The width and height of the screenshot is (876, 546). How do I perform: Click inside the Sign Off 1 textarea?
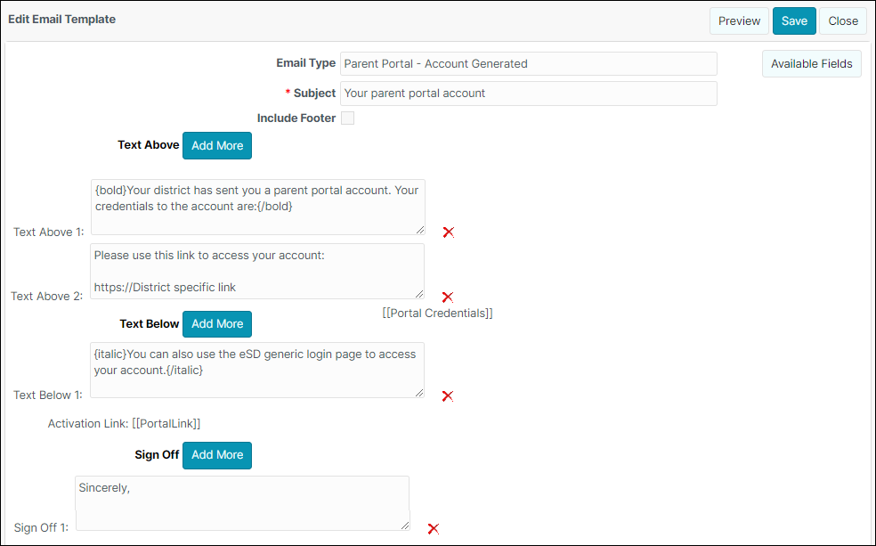coord(242,503)
